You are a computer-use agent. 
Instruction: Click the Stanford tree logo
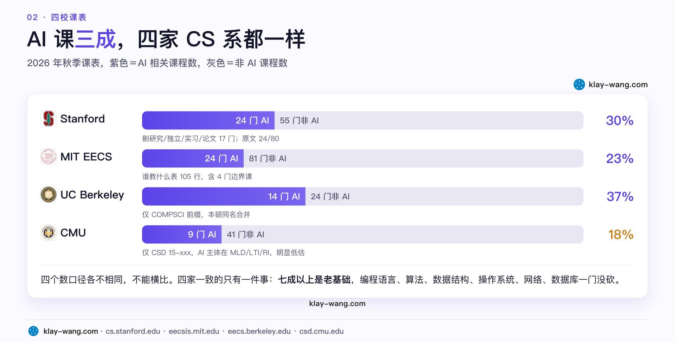(49, 119)
